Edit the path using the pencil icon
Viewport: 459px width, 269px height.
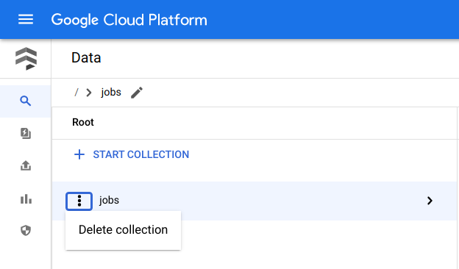pyautogui.click(x=137, y=93)
